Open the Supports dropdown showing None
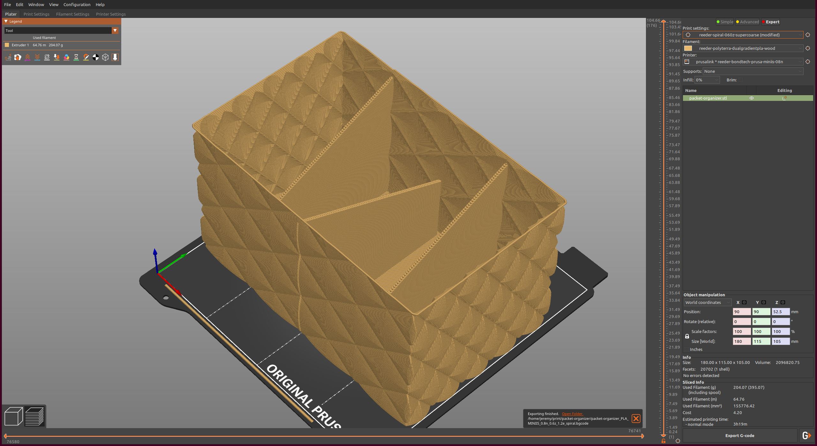This screenshot has height=446, width=817. pos(753,72)
